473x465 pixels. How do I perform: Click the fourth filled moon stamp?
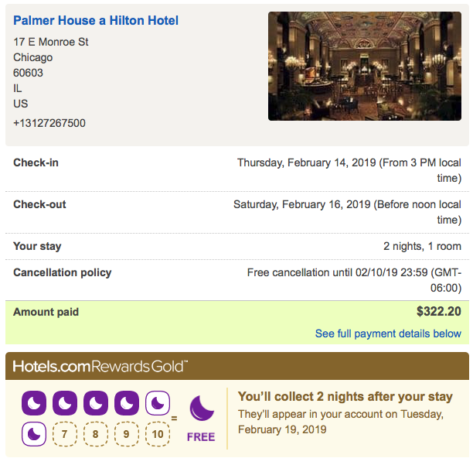(127, 404)
